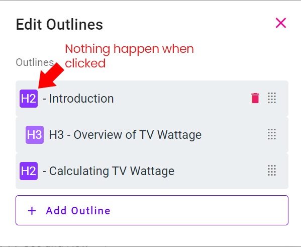Edit the H3 - Overview of TV Wattage text

(125, 134)
